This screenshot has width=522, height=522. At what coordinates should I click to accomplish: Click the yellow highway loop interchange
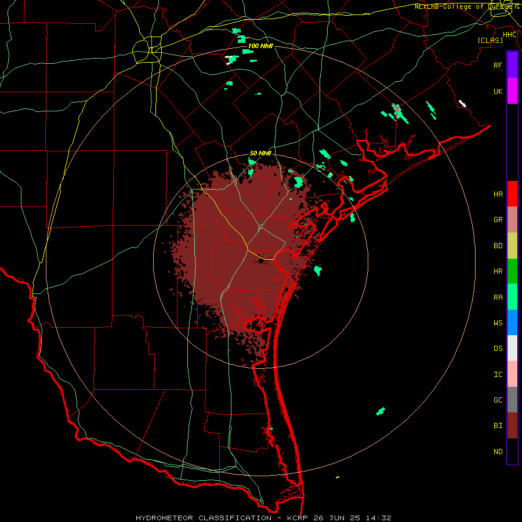point(147,51)
